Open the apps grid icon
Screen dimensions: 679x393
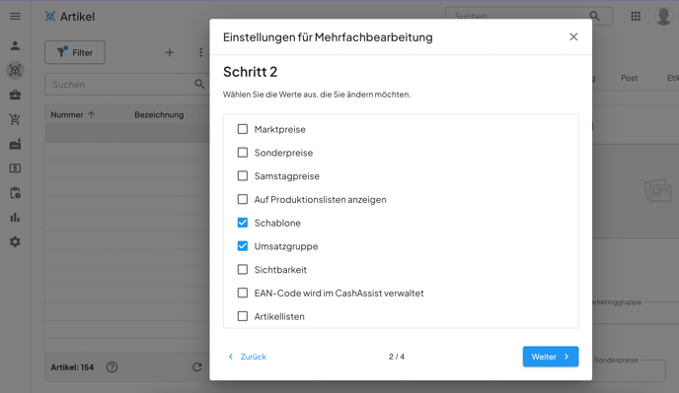pos(636,17)
